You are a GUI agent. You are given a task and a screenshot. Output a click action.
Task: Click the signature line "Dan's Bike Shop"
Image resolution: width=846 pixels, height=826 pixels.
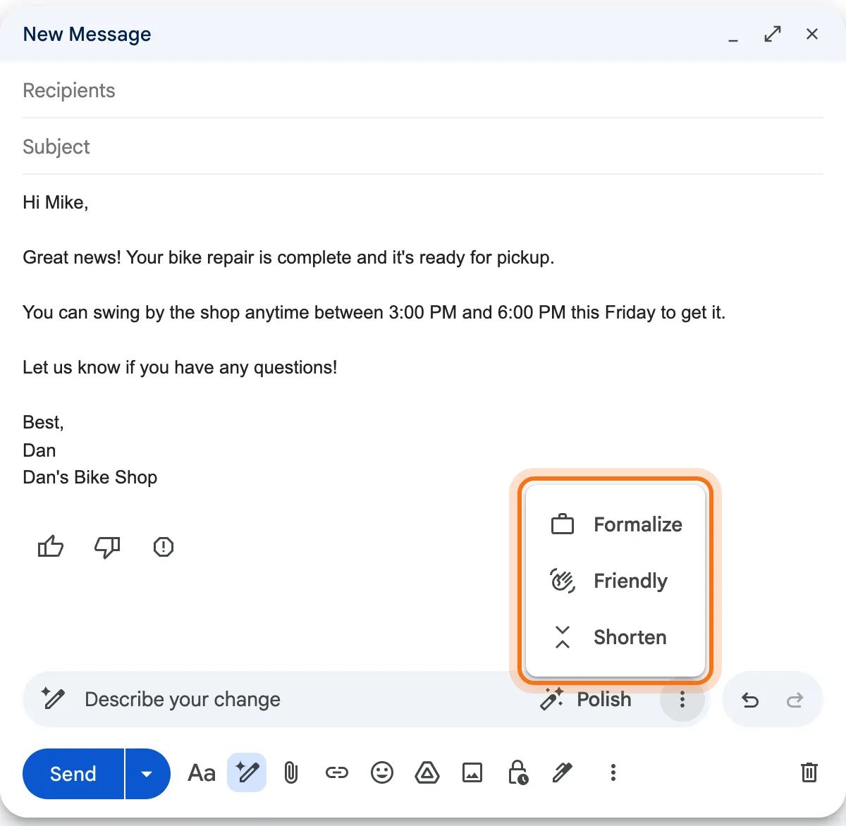point(90,477)
